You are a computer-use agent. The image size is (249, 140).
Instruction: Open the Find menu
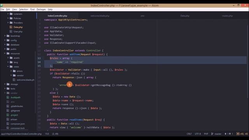[x=32, y=9]
